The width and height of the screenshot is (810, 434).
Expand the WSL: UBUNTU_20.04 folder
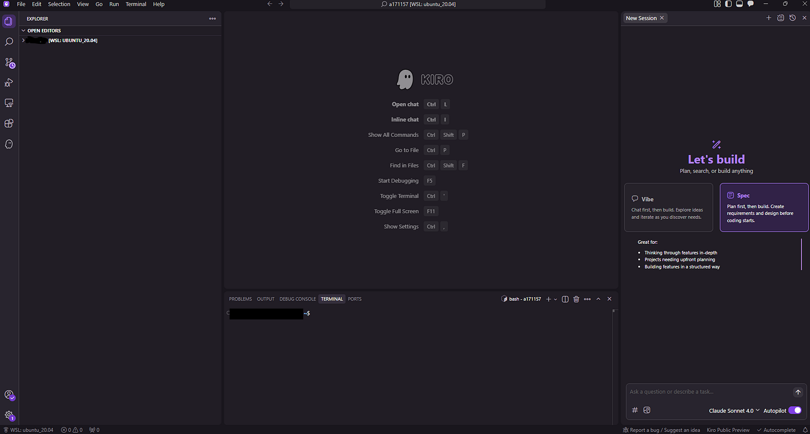pyautogui.click(x=120, y=40)
